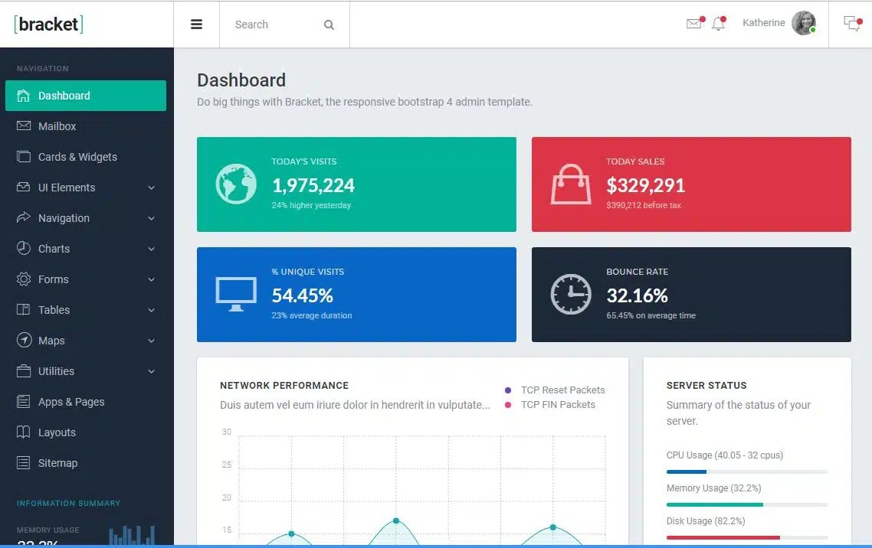Expand the Charts submenu
This screenshot has height=548, width=872.
[x=54, y=249]
